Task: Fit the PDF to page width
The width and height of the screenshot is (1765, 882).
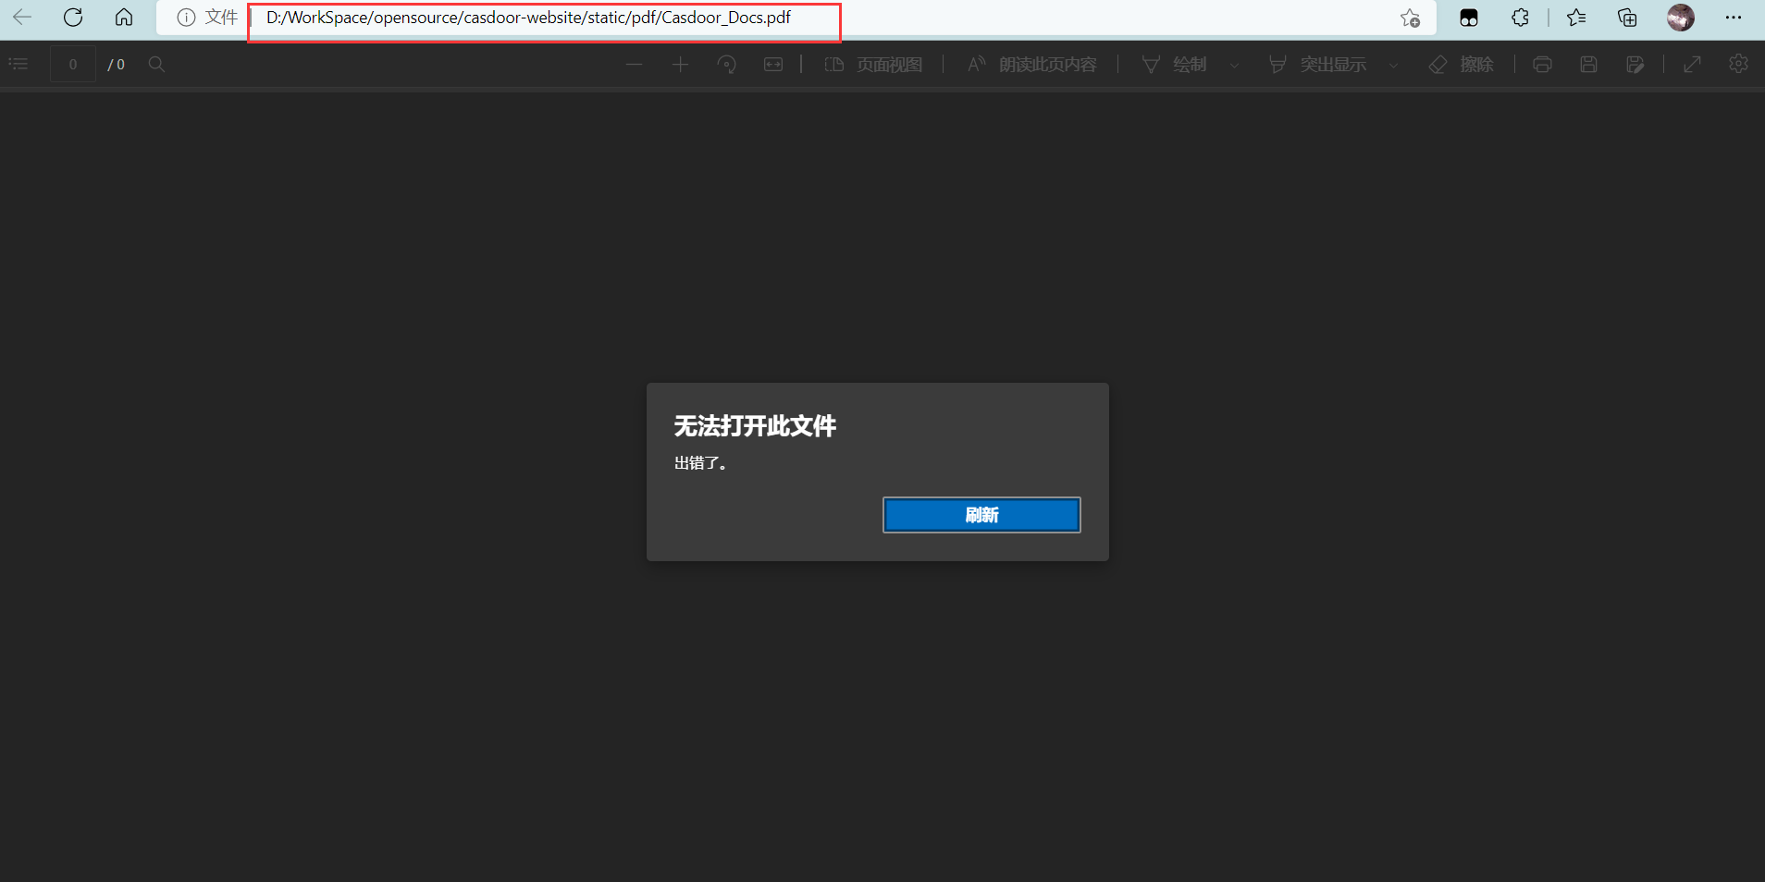Action: pyautogui.click(x=773, y=64)
